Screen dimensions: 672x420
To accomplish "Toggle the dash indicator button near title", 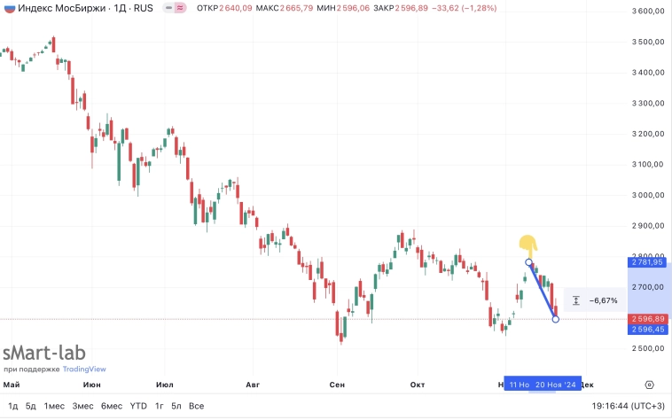I will pyautogui.click(x=166, y=9).
